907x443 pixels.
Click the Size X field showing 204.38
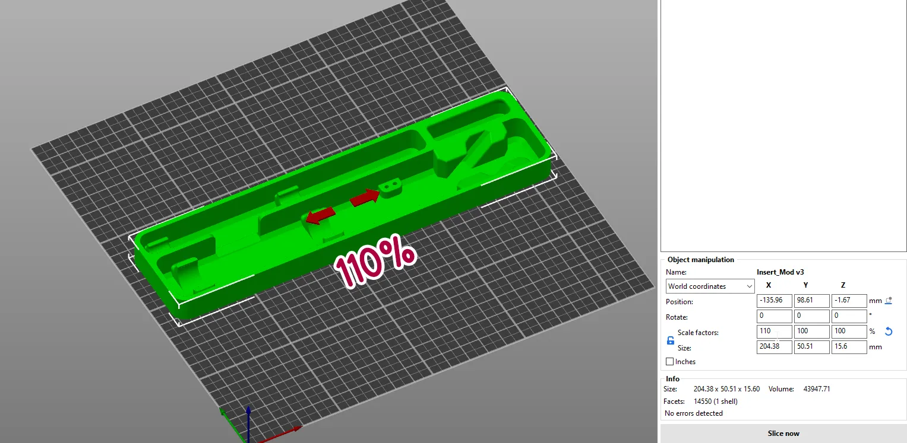point(774,347)
